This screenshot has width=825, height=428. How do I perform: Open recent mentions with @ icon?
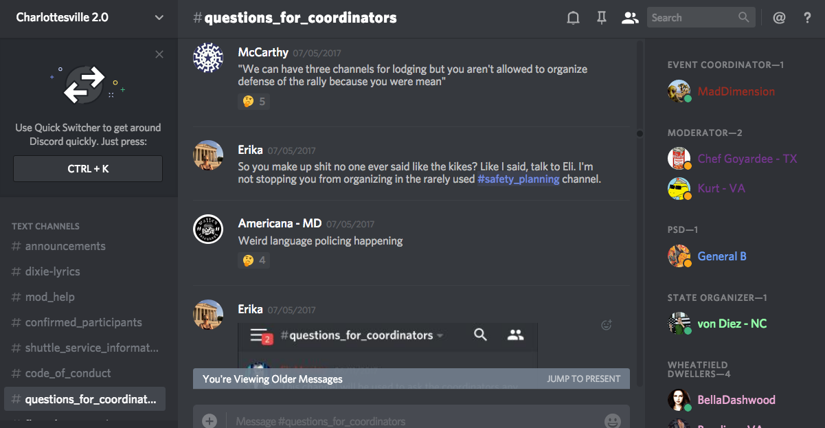(779, 19)
